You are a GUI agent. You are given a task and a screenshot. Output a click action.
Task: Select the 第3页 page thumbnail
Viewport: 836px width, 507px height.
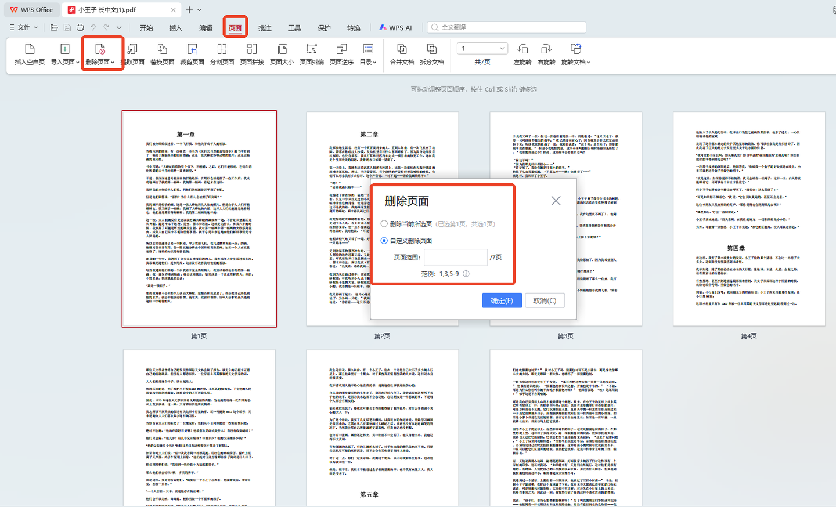pos(565,219)
